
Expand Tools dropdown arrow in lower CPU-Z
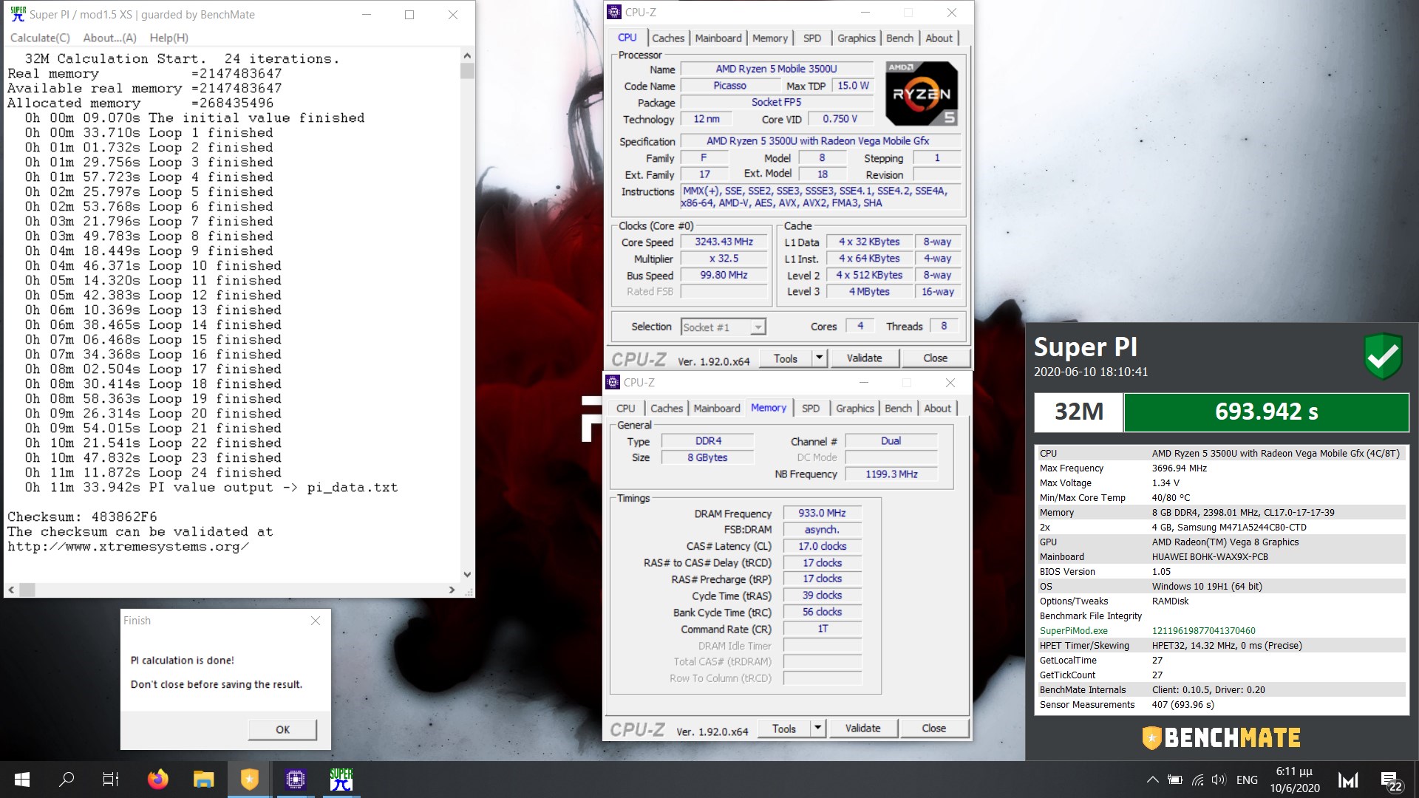pos(817,728)
